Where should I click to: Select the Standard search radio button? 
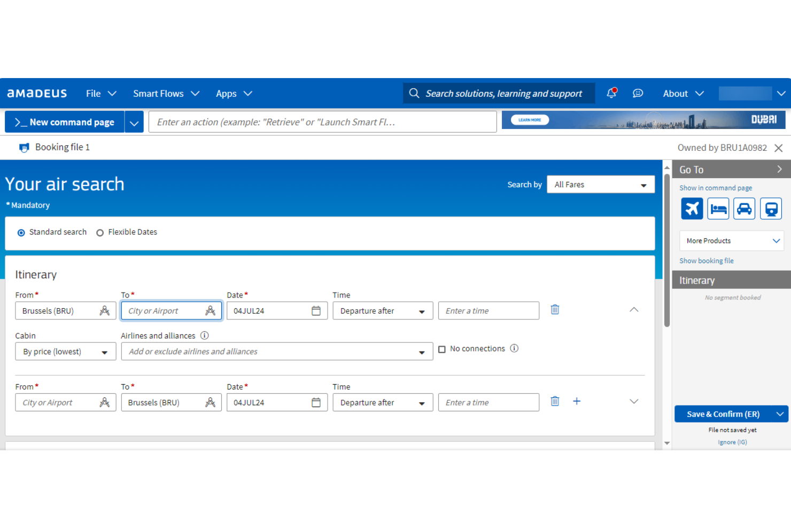[21, 232]
